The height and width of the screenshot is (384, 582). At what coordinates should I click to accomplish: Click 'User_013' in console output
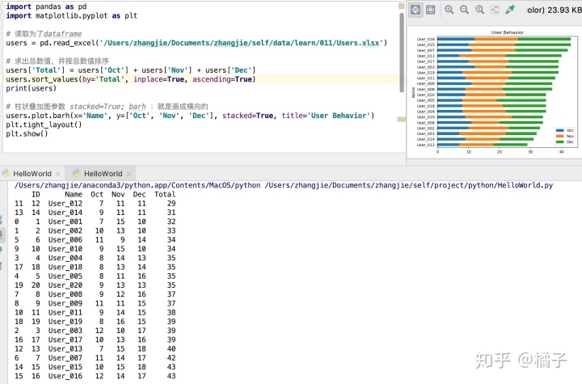pyautogui.click(x=65, y=348)
